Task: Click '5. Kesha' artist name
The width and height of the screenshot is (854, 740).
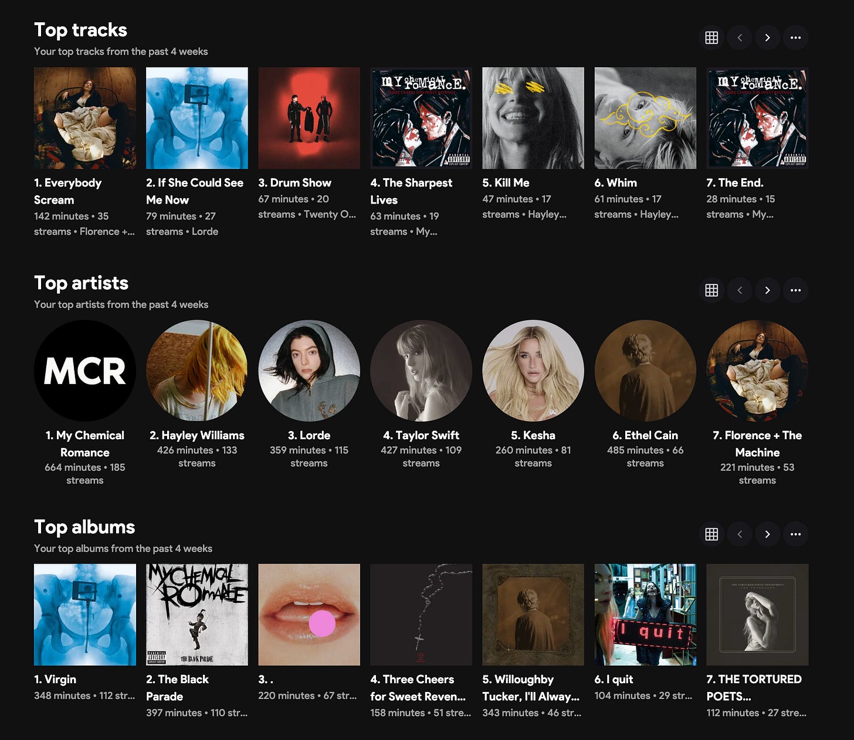Action: point(533,436)
